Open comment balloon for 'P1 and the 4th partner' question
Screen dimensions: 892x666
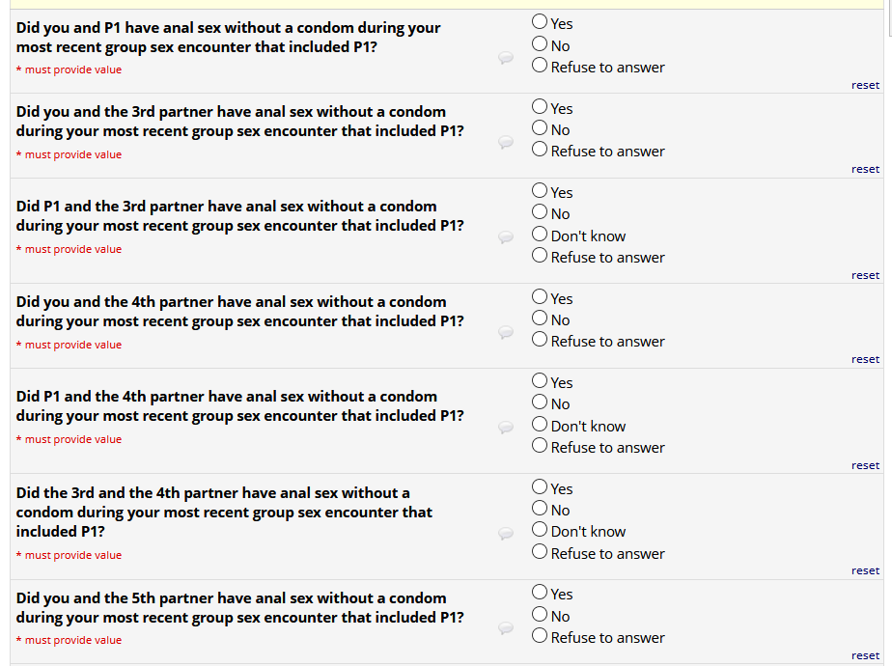pyautogui.click(x=505, y=427)
